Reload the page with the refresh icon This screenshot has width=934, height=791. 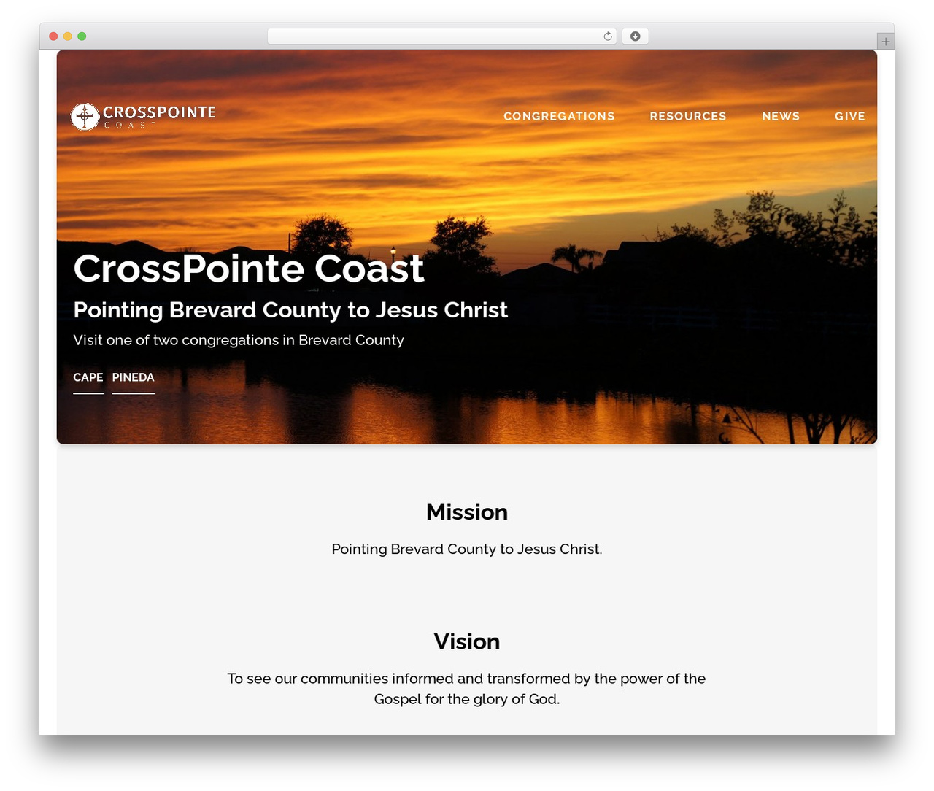pyautogui.click(x=608, y=36)
